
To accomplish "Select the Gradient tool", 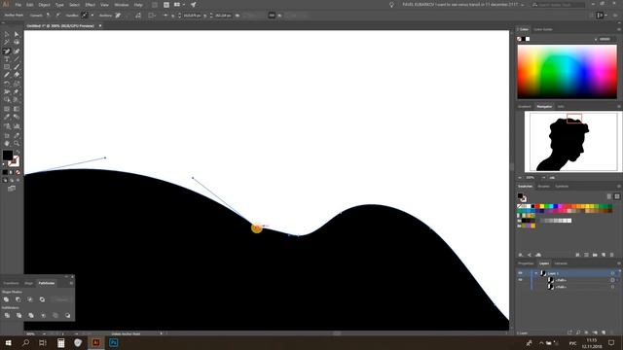I will click(x=17, y=109).
